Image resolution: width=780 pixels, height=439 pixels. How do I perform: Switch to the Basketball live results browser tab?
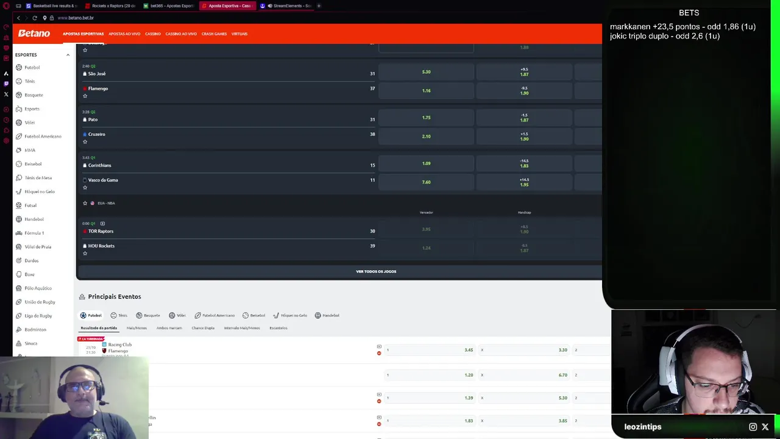point(52,5)
